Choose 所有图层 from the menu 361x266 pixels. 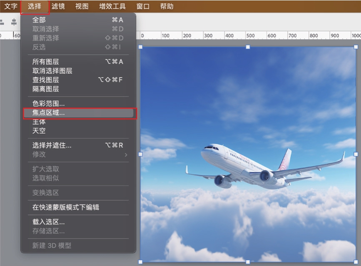[78, 62]
